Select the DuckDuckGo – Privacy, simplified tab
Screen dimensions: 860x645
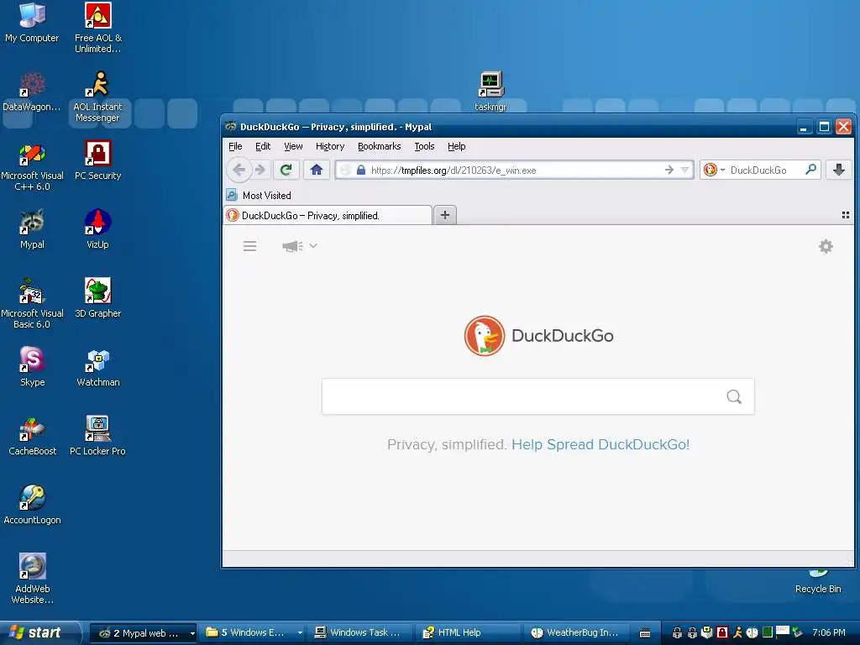pyautogui.click(x=328, y=216)
